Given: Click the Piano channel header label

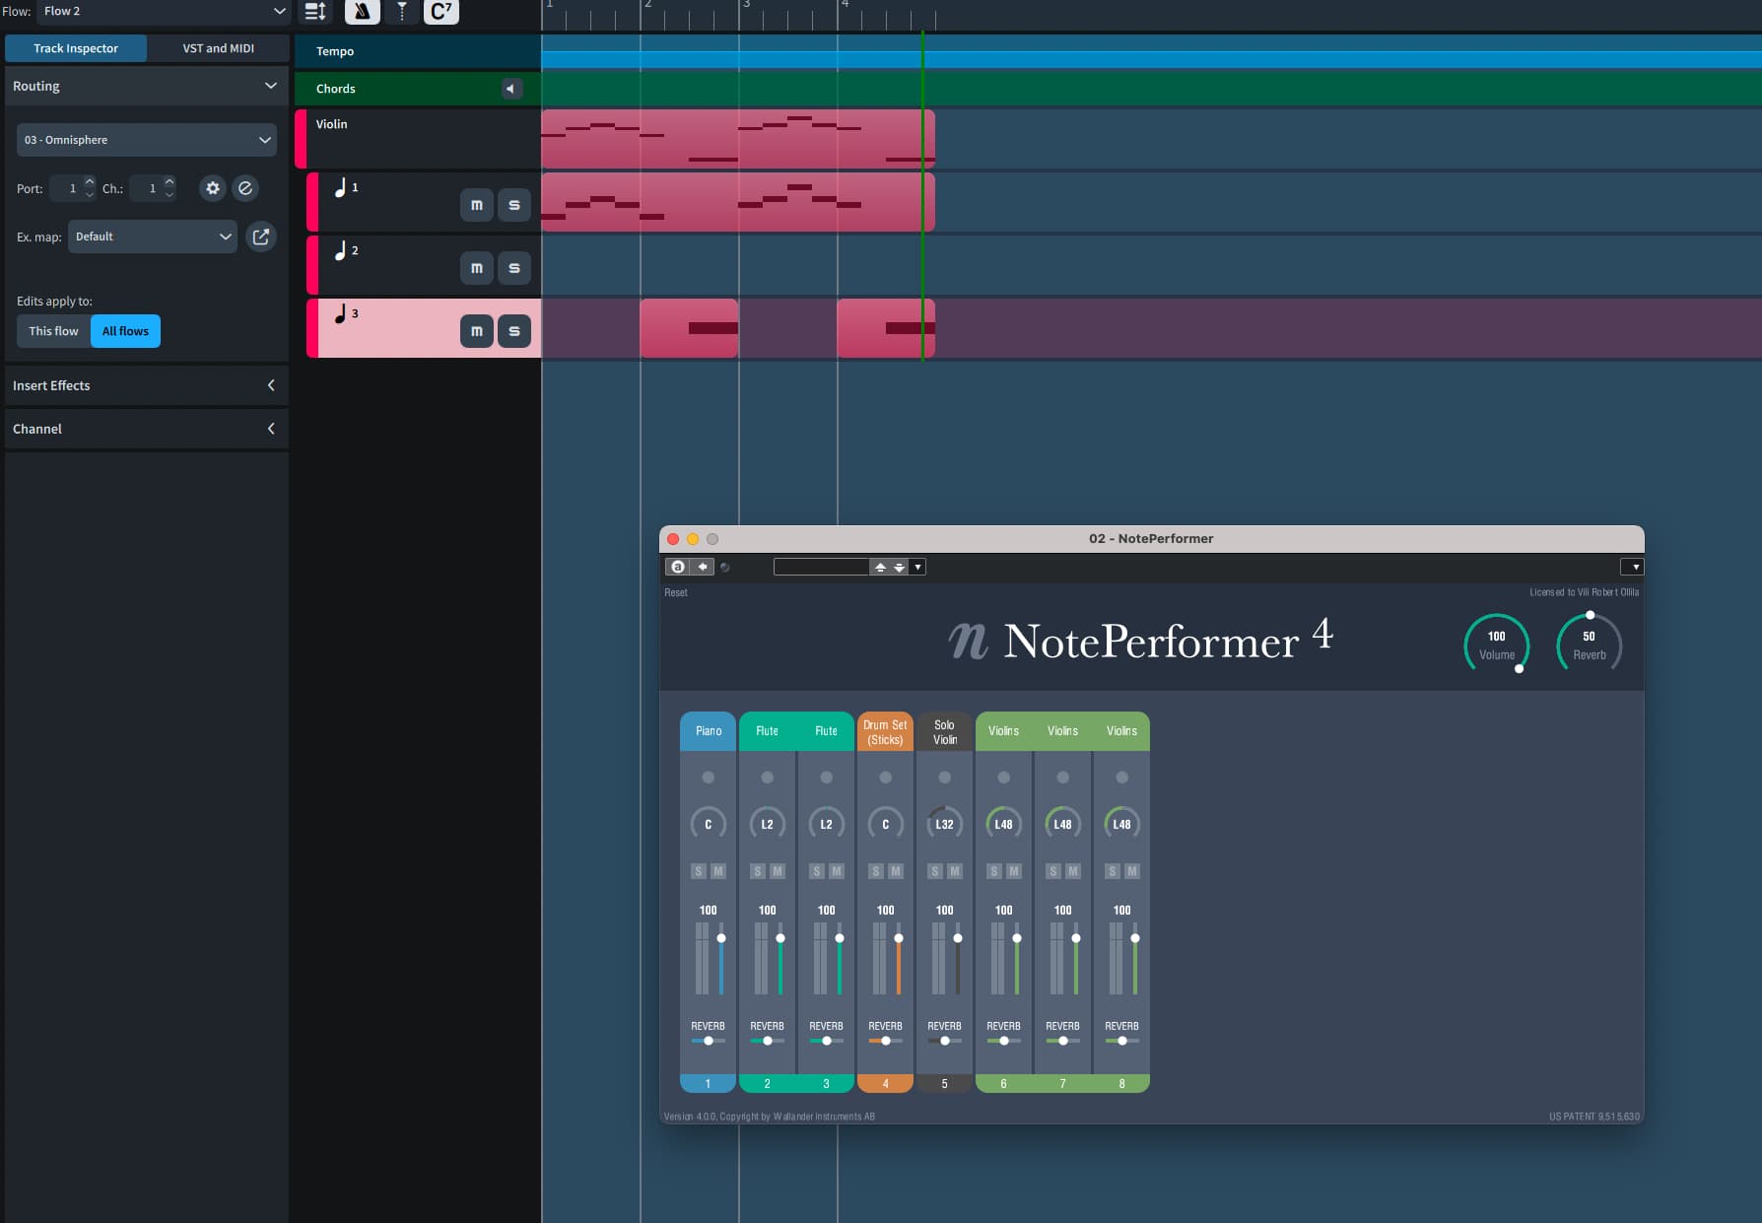Looking at the screenshot, I should pos(708,731).
